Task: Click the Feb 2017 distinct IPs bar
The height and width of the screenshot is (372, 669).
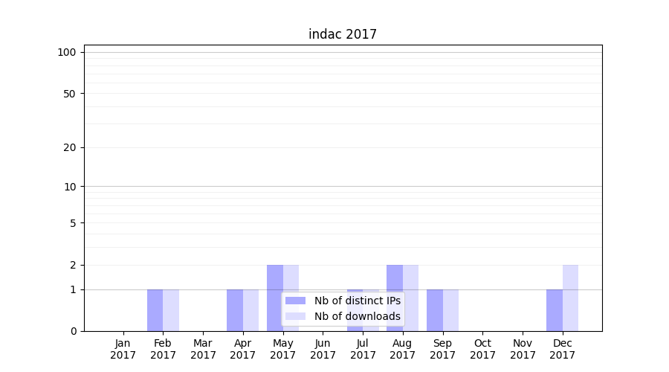Action: pos(155,310)
